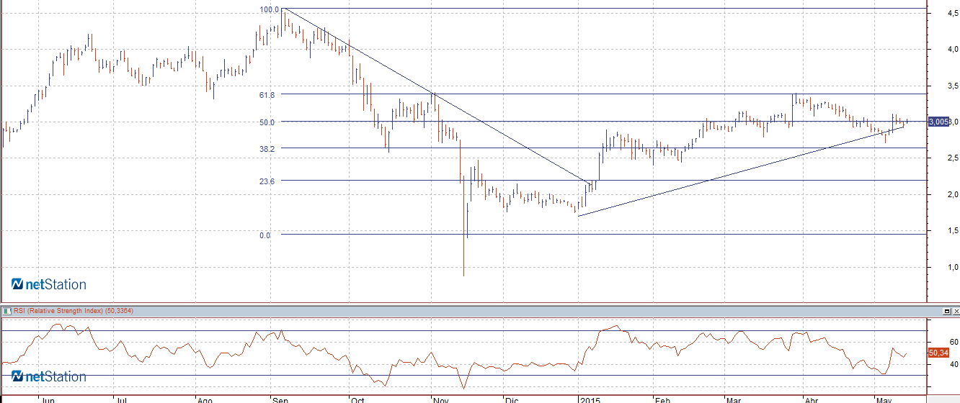
Task: Click the Dic label on time axis
Action: click(511, 399)
